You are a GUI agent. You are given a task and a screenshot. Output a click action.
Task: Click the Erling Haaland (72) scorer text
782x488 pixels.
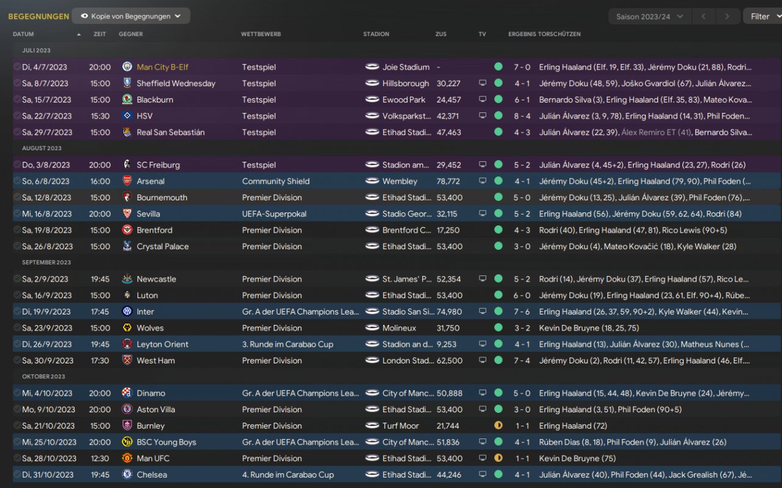click(573, 426)
